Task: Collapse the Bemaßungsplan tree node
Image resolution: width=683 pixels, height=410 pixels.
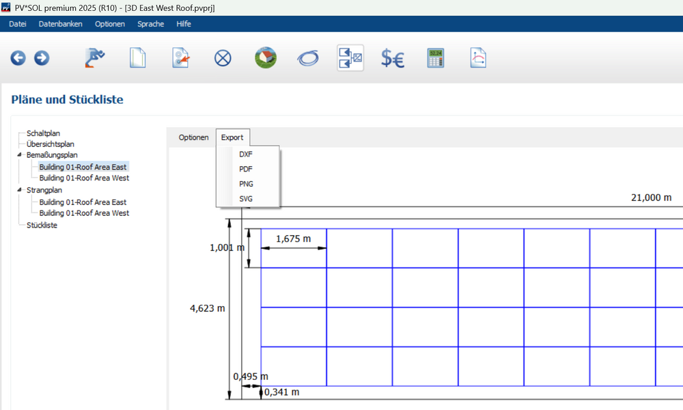Action: (x=20, y=155)
